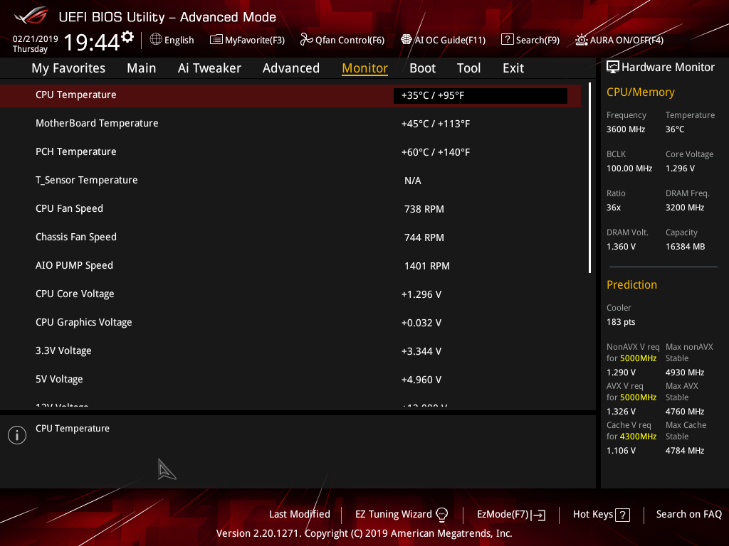Click the +0.032 V value

[421, 323]
